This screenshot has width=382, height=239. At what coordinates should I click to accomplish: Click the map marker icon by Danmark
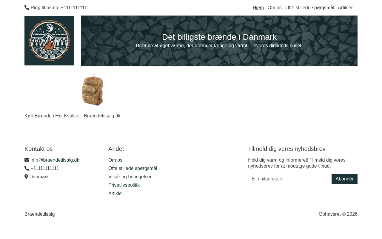pyautogui.click(x=26, y=177)
